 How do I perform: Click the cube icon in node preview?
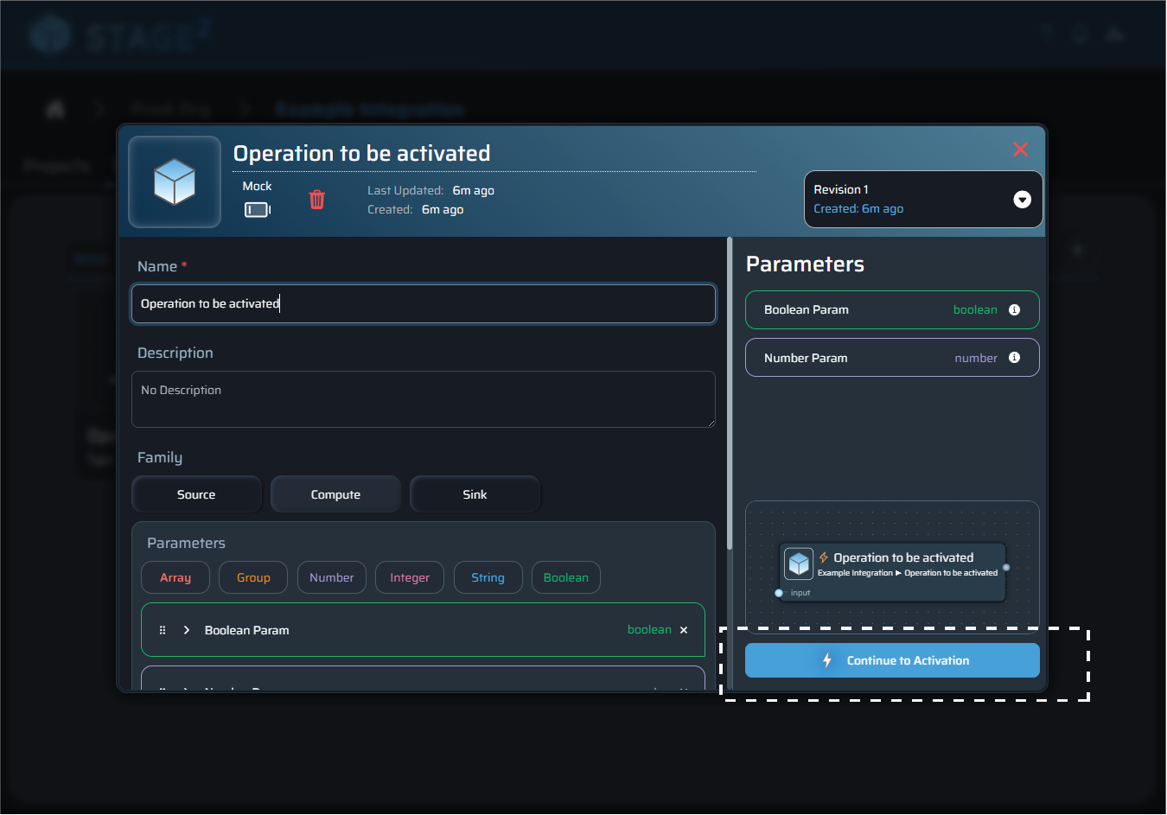tap(799, 564)
